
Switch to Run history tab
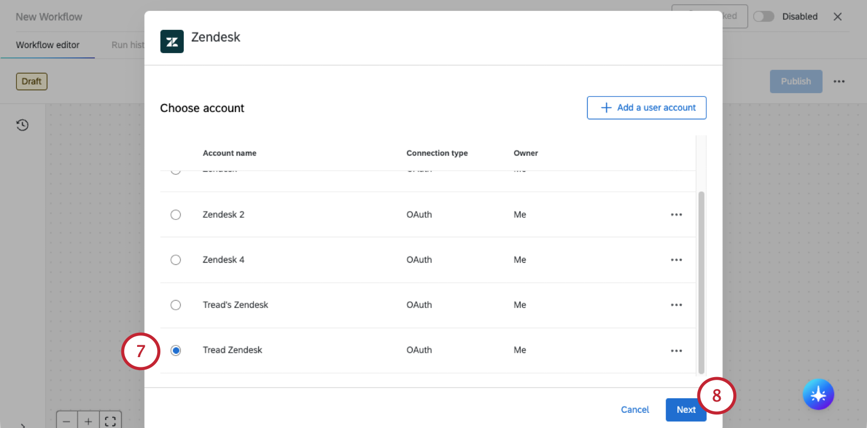tap(128, 45)
